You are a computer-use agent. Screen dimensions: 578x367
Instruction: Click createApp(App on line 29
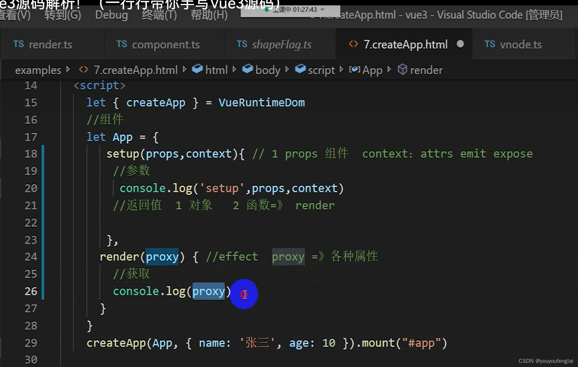129,343
